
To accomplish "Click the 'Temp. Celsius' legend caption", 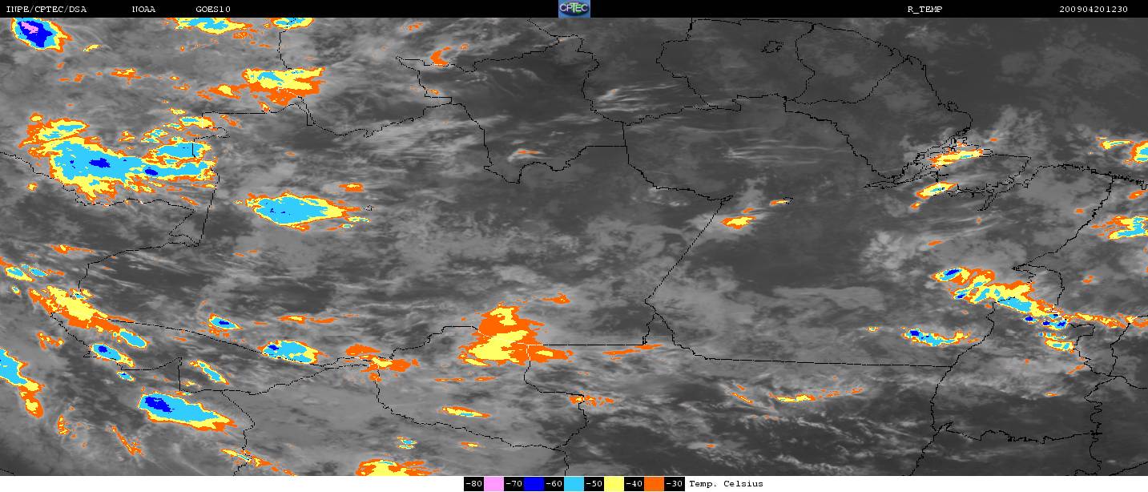I will click(x=726, y=484).
